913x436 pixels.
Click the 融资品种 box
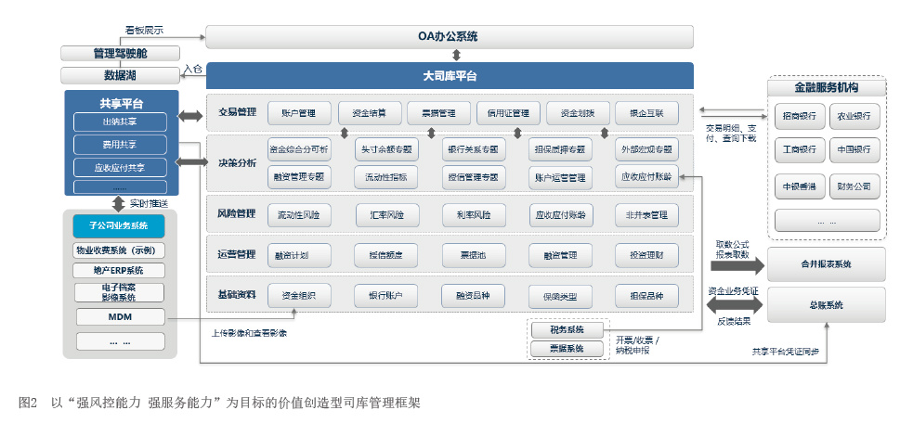(x=473, y=296)
